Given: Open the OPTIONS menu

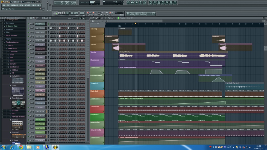Looking at the screenshot, I should 27,5.
